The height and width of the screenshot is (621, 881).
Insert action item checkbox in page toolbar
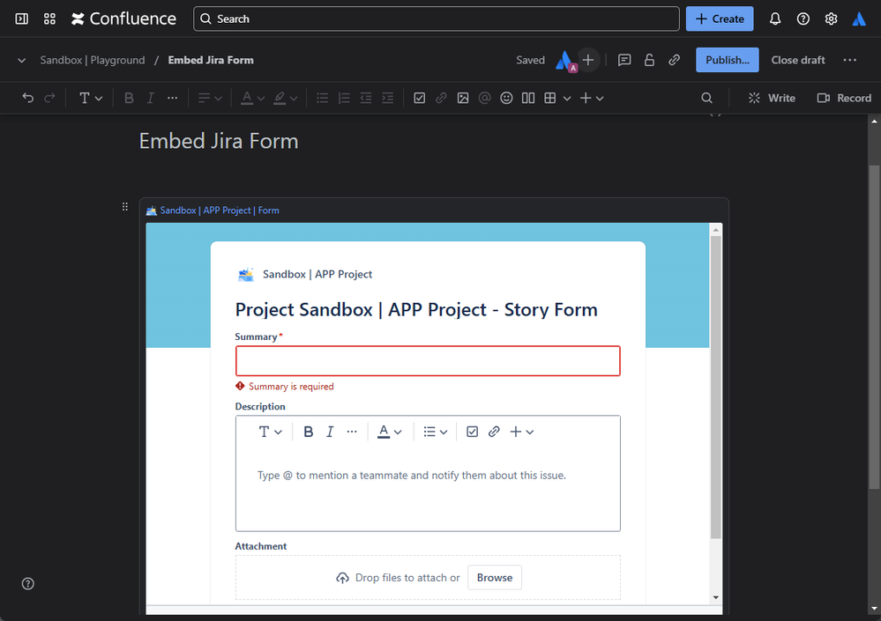(x=419, y=98)
